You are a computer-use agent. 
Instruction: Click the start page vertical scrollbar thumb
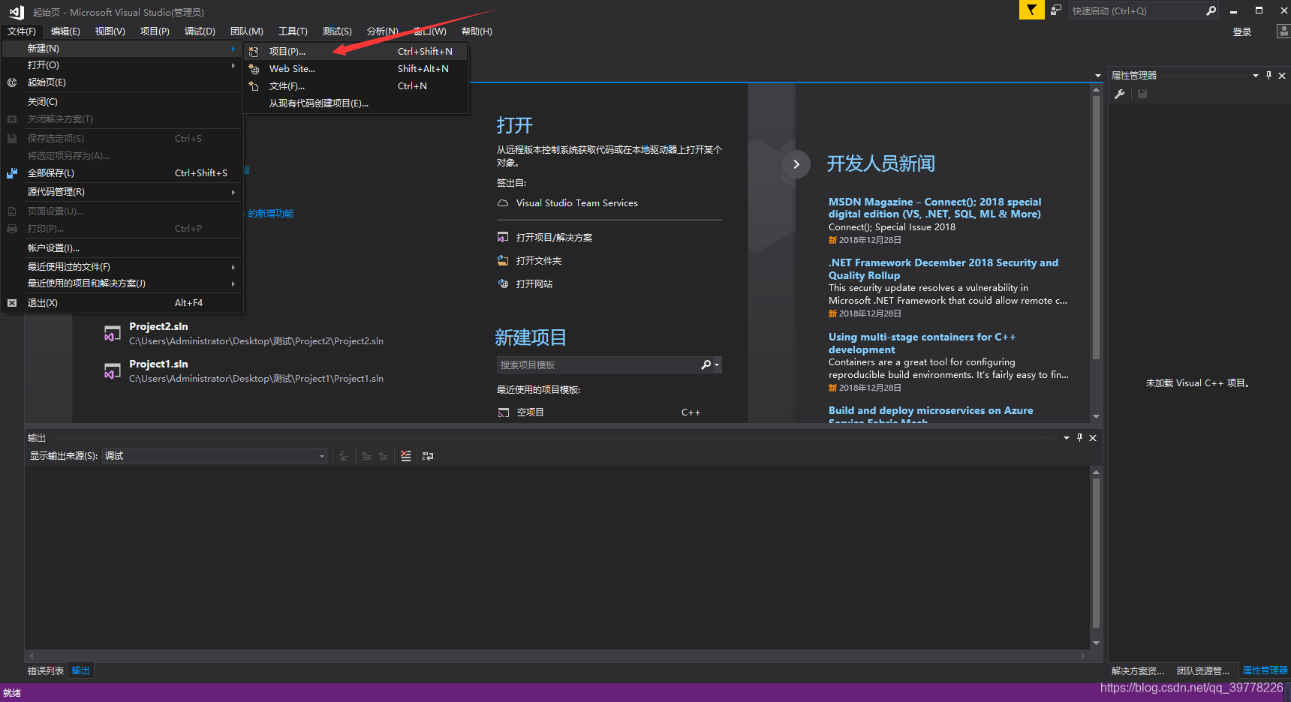click(x=1096, y=227)
